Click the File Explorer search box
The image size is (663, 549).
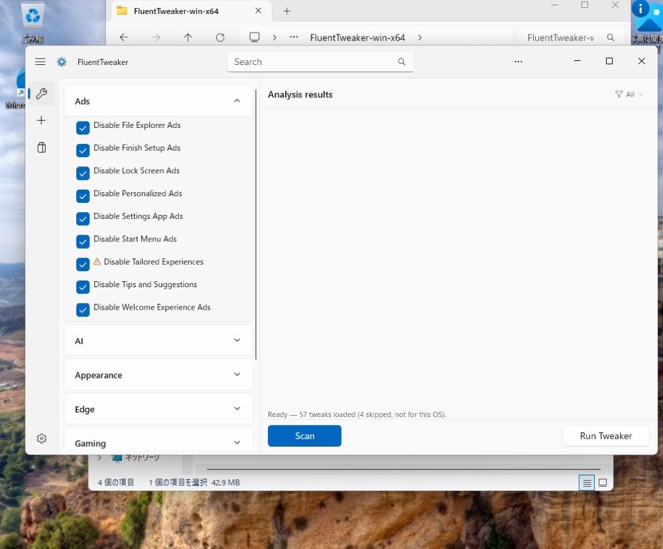coord(571,38)
